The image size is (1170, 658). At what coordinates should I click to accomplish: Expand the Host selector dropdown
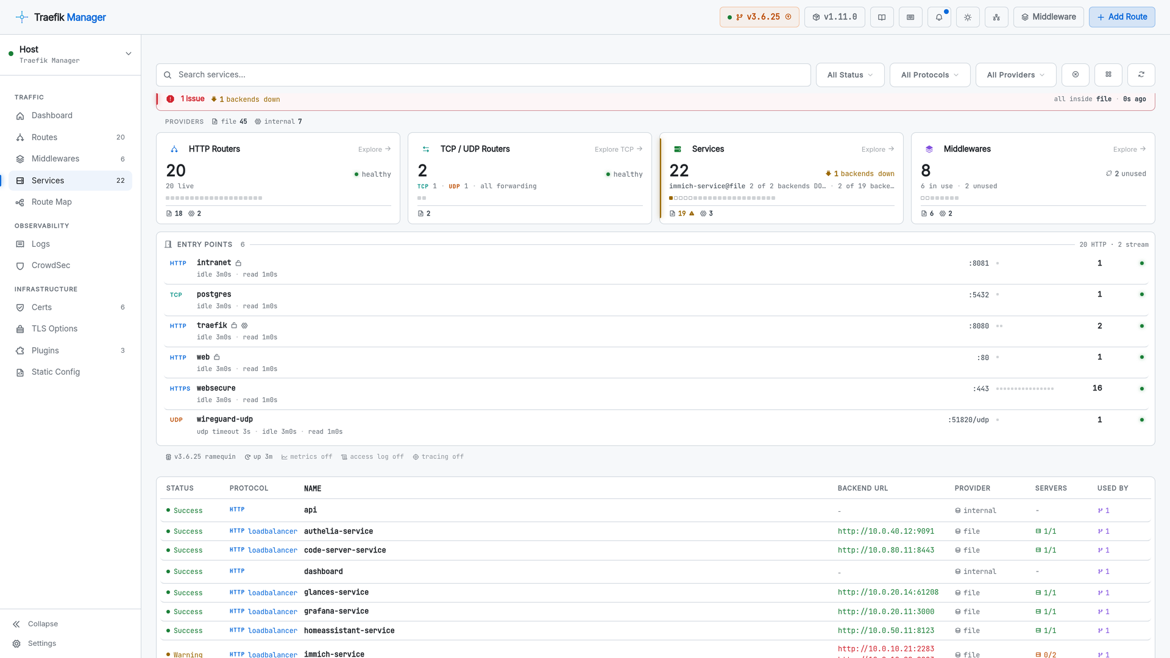(x=71, y=54)
